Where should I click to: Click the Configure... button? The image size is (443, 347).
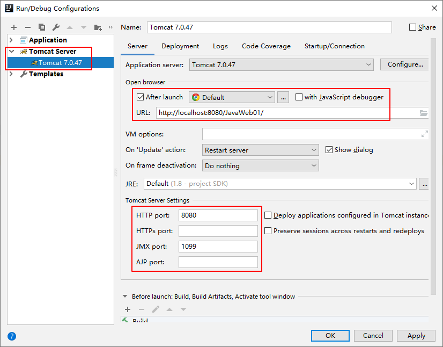click(x=405, y=64)
